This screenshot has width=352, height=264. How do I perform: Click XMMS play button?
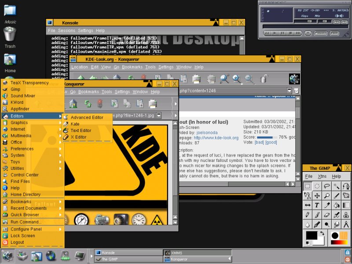pos(275,33)
